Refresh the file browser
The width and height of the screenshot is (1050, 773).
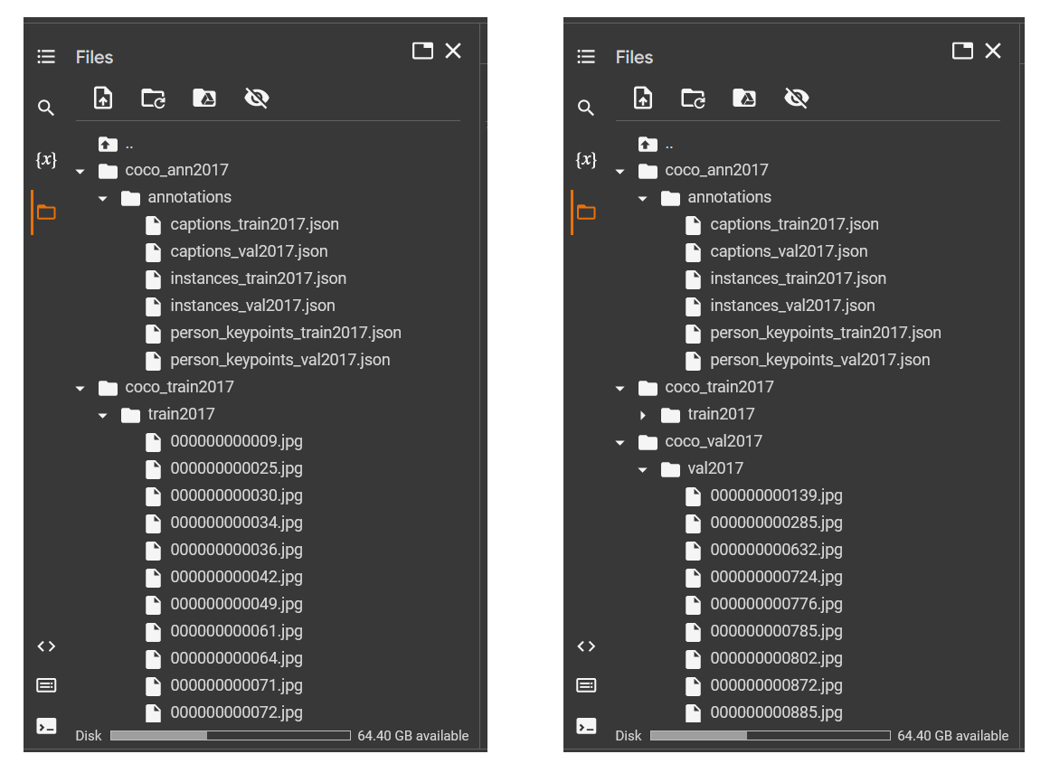click(x=154, y=98)
